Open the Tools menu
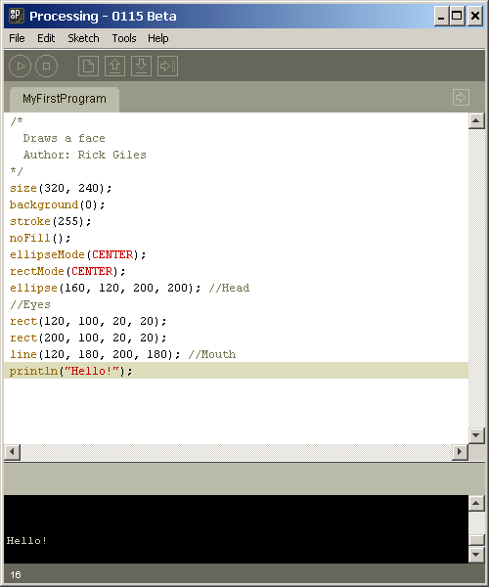 (124, 38)
